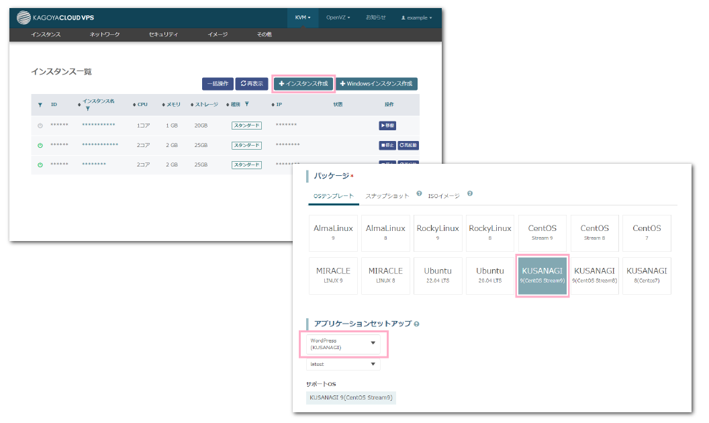This screenshot has height=423, width=709.
Task: Click the grey power icon in first row
Action: coord(40,126)
